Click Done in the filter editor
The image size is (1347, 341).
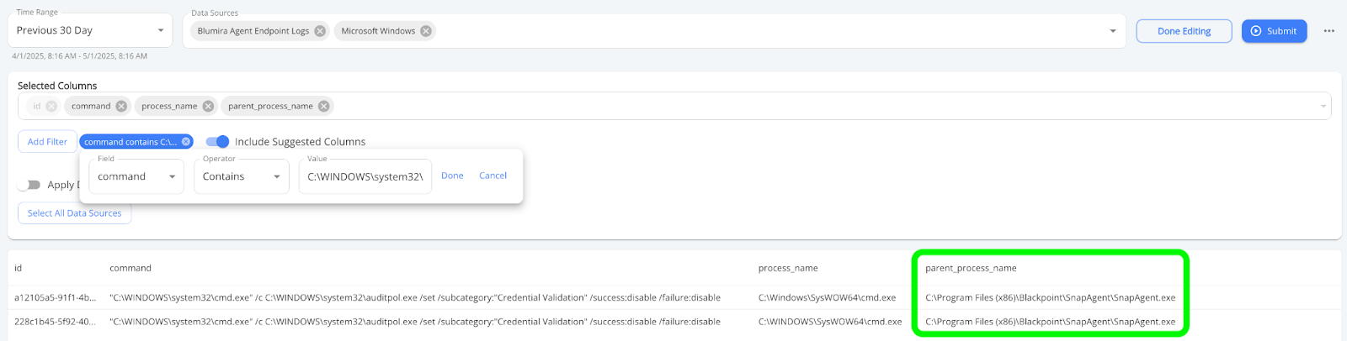pos(452,176)
